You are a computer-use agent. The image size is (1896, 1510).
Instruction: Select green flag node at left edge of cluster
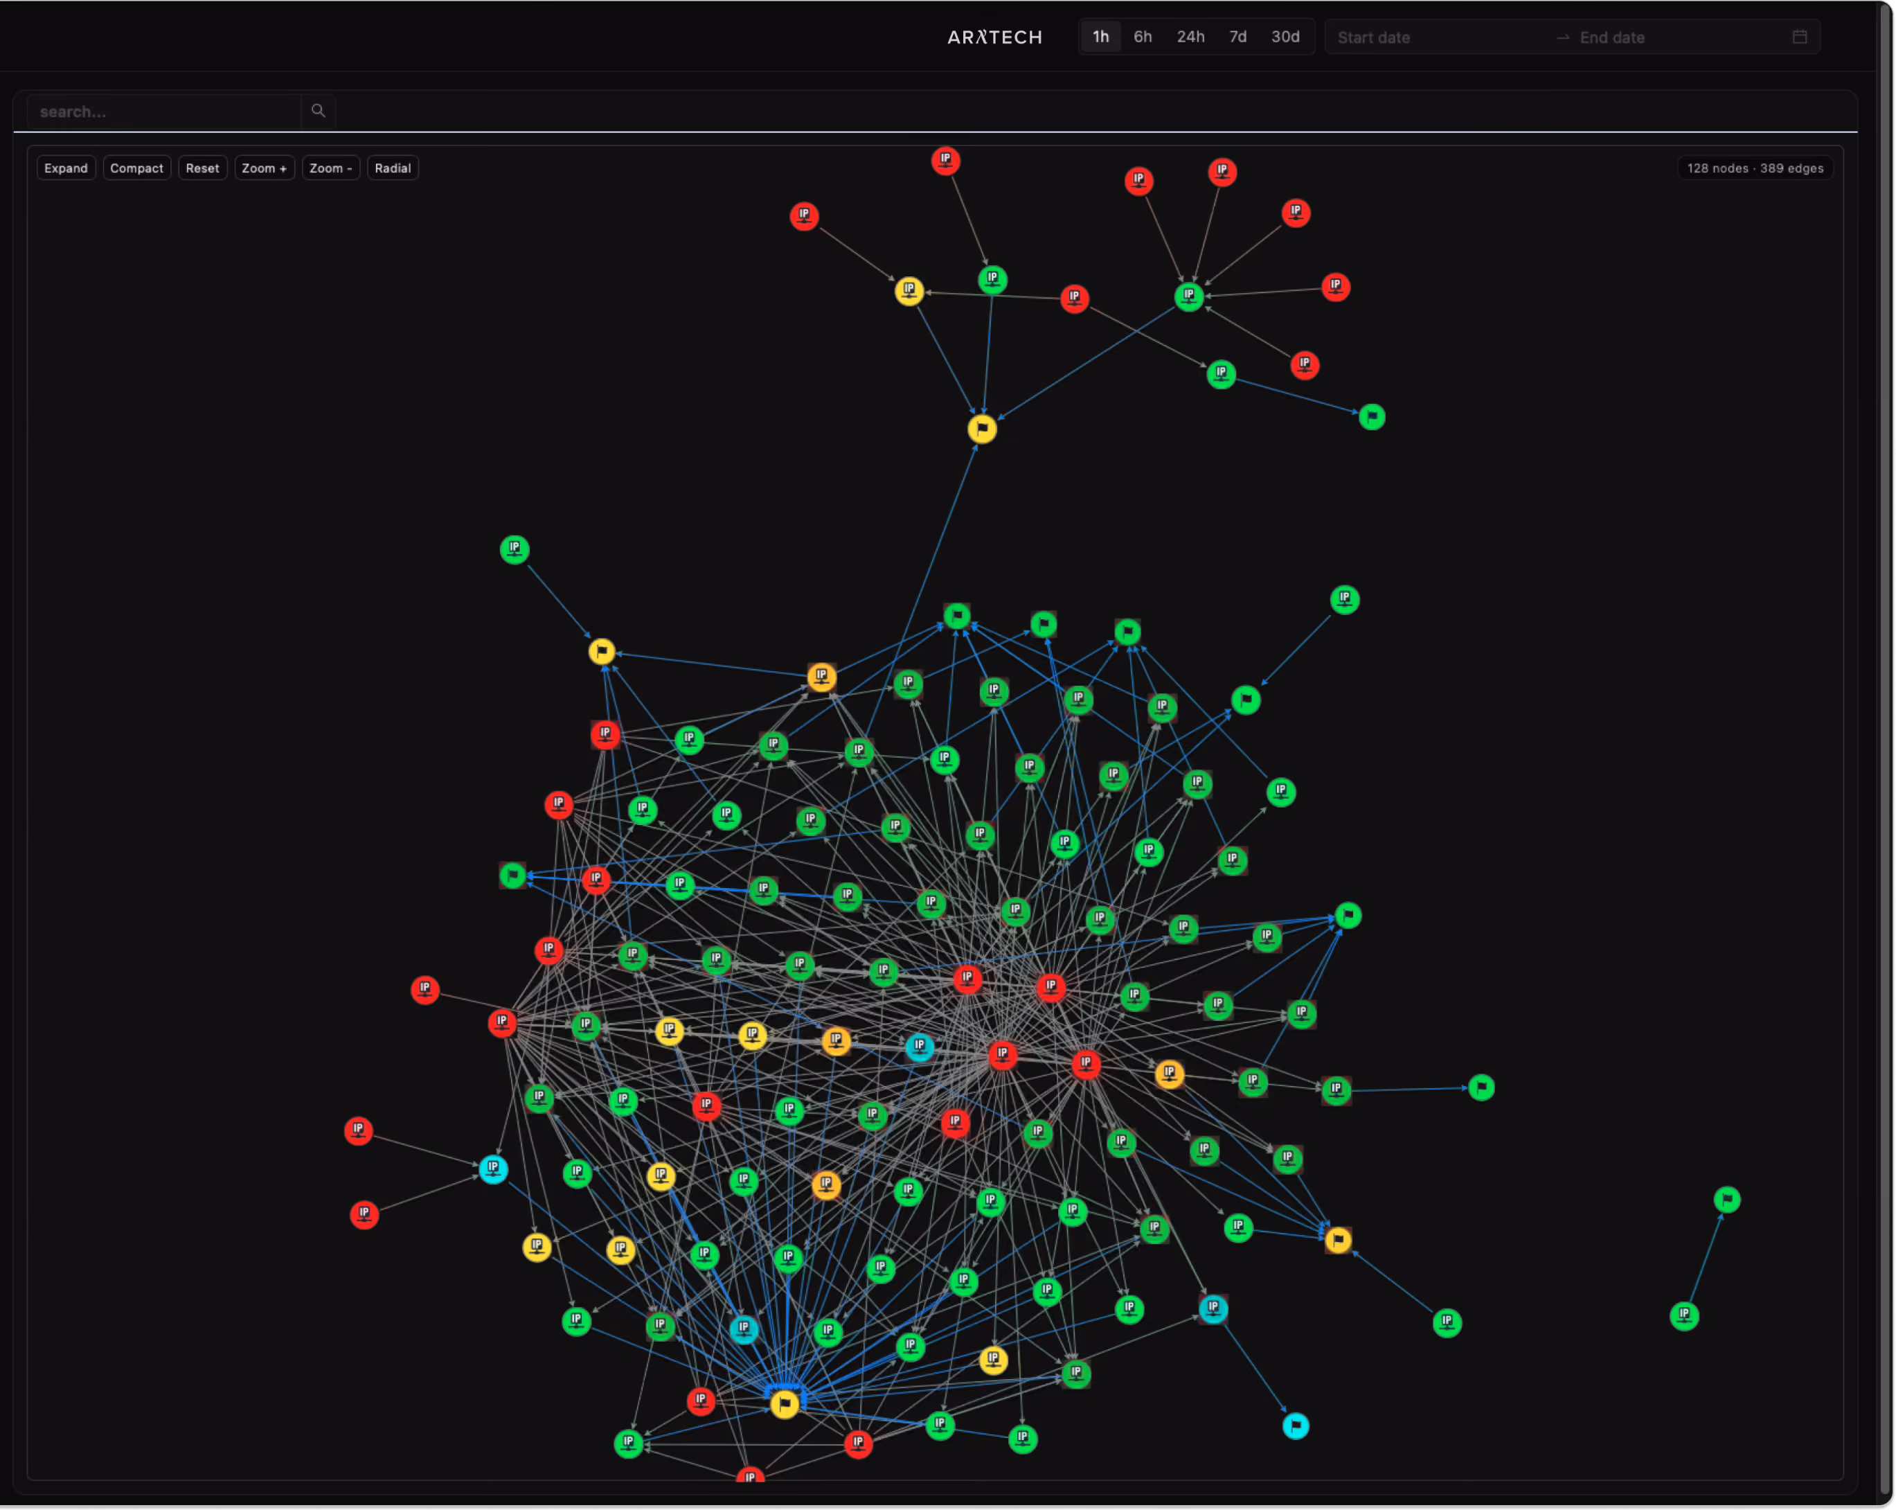512,875
